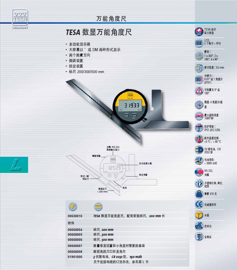Click the 标尺, 300 mm description
Image resolution: width=237 pixels, height=270 pixels.
tap(103, 235)
